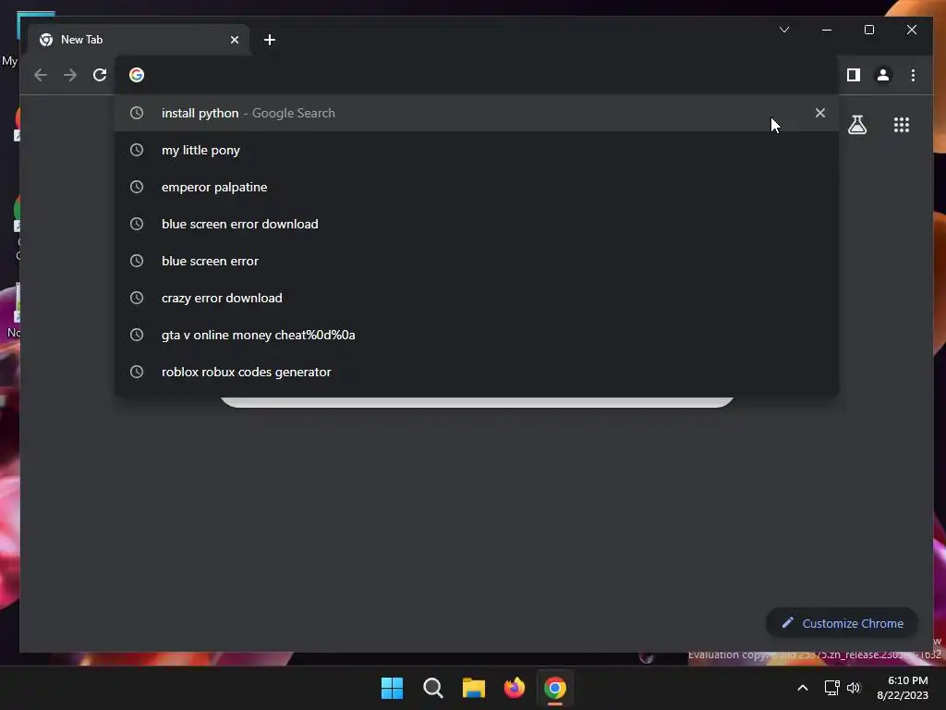
Task: Click the history clock icon beside 'my little pony'
Action: [x=137, y=150]
